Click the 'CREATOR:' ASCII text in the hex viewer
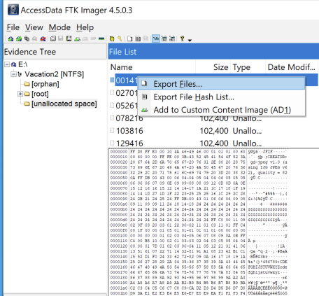The width and height of the screenshot is (319, 296). click(277, 157)
